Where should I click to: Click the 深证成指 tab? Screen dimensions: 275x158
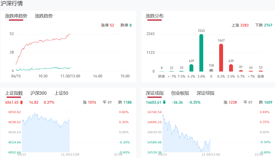click(x=155, y=93)
